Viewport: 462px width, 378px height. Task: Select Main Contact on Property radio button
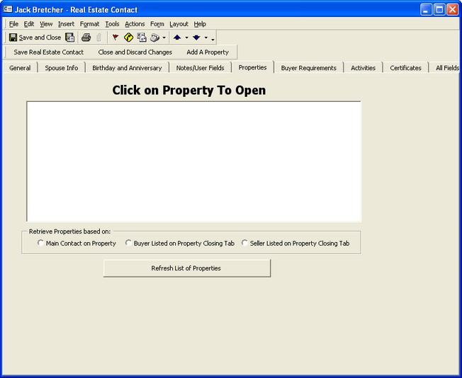click(x=40, y=243)
